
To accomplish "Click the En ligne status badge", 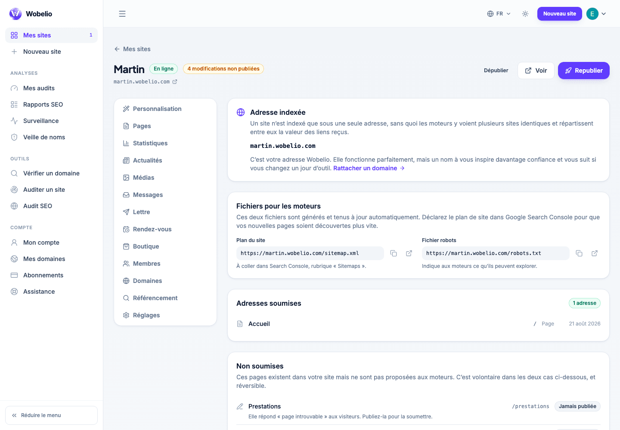I will point(164,69).
